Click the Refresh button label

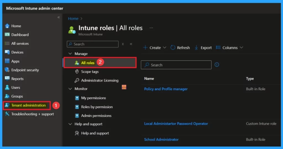click(184, 48)
